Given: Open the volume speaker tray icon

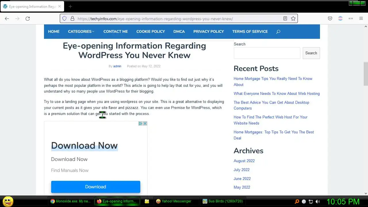Looking at the screenshot, I should (318, 202).
